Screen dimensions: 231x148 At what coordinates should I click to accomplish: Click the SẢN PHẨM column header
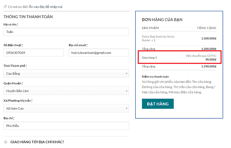(150, 28)
